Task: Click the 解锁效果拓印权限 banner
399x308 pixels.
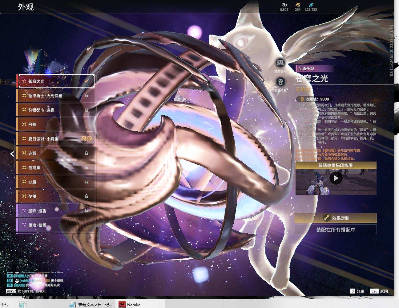Action: pyautogui.click(x=336, y=165)
